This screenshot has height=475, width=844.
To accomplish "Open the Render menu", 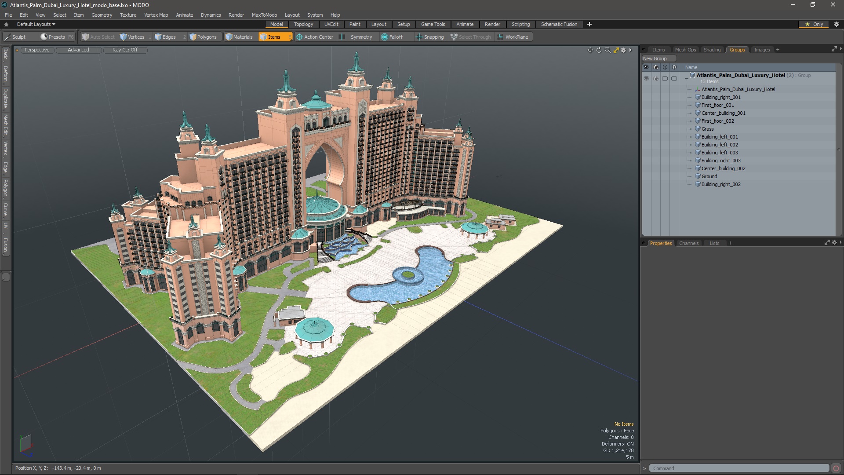I will point(236,15).
